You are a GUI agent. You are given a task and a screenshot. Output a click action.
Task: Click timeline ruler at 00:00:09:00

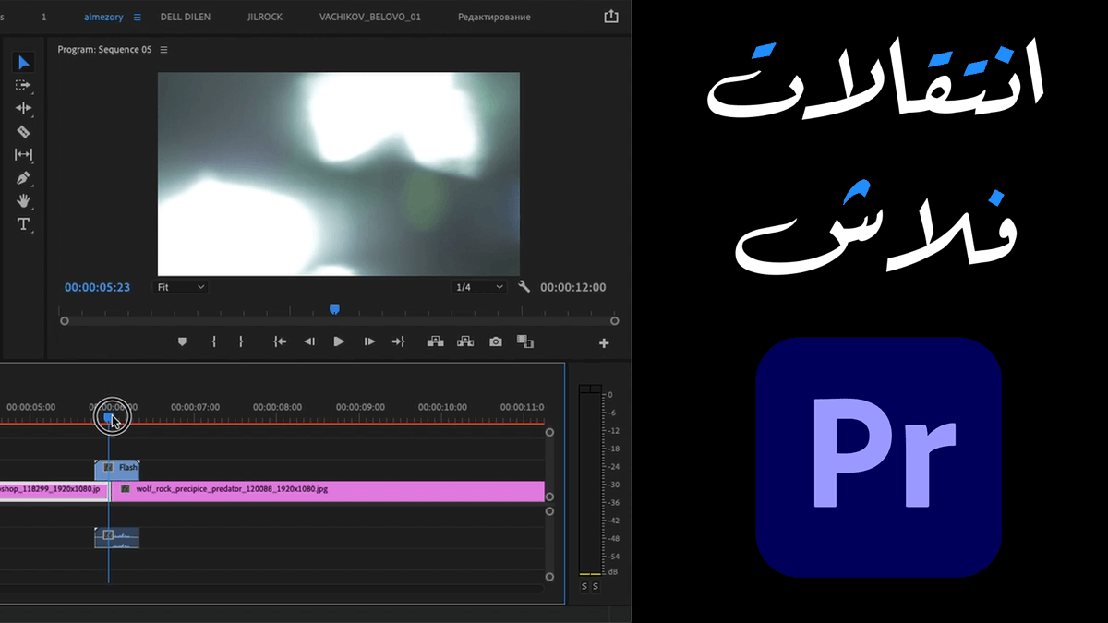pos(360,407)
